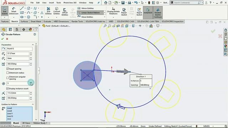Enable Dimension radius checkbox
The height and width of the screenshot is (128, 228).
(8, 73)
